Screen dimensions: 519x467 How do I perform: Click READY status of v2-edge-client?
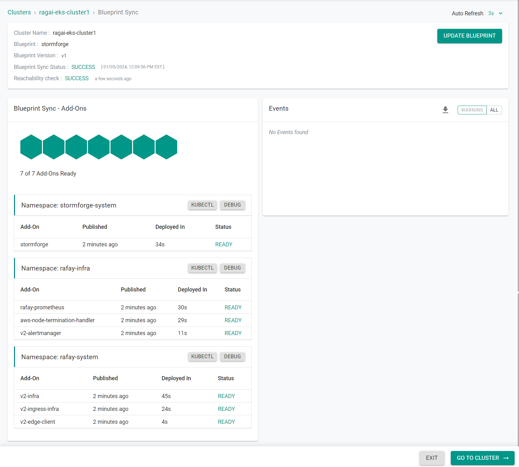point(226,422)
